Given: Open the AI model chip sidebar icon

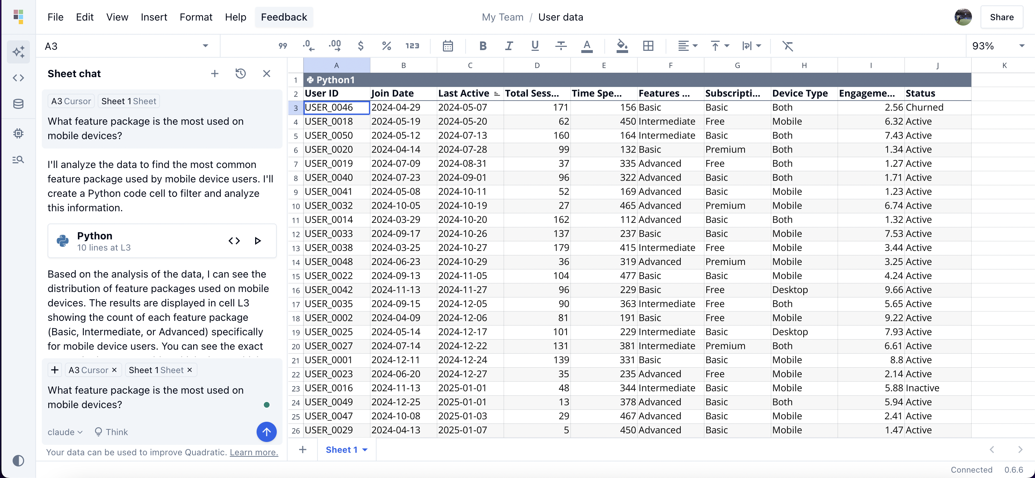Looking at the screenshot, I should (18, 133).
